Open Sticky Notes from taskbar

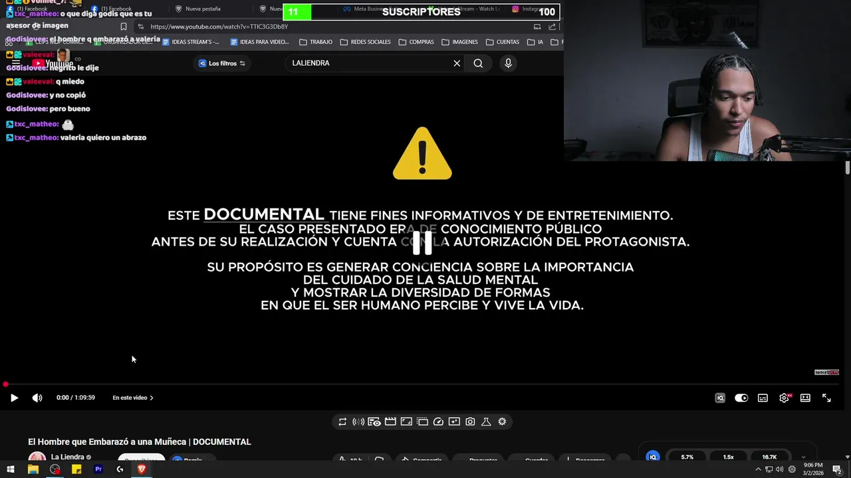pyautogui.click(x=76, y=469)
